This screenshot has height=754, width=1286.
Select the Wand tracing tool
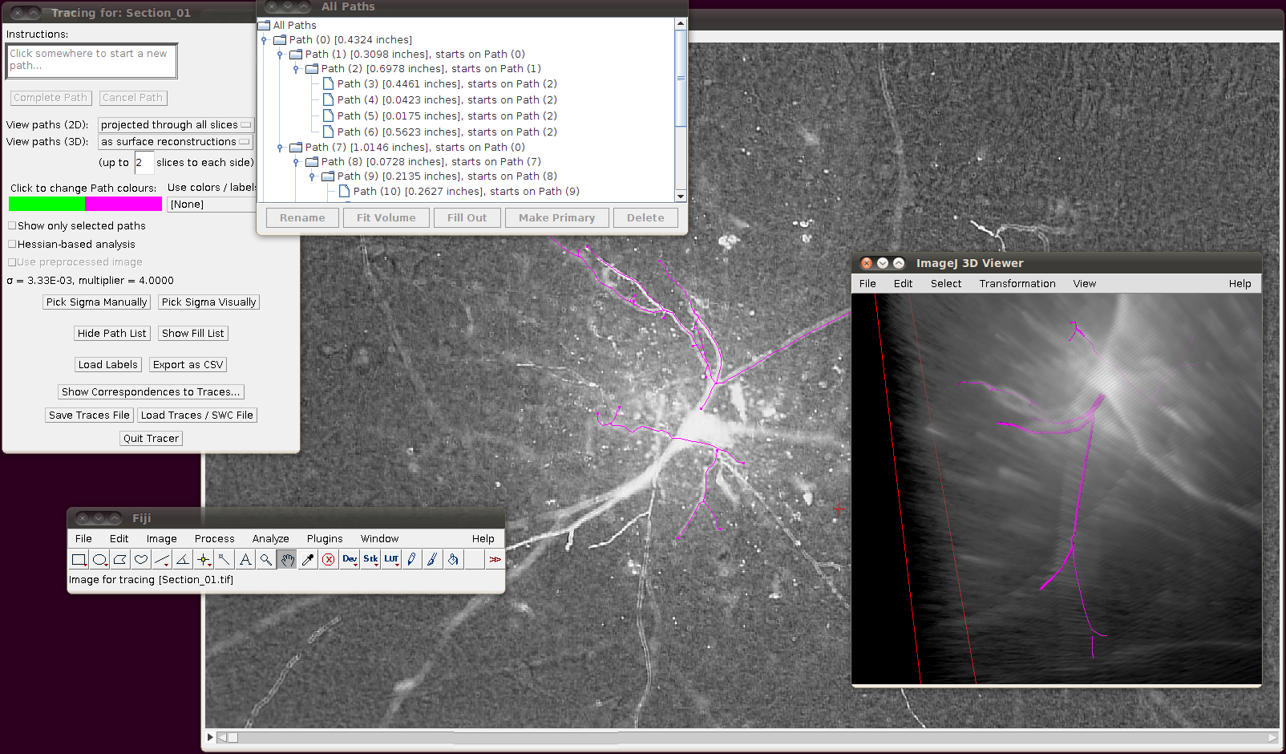[224, 560]
